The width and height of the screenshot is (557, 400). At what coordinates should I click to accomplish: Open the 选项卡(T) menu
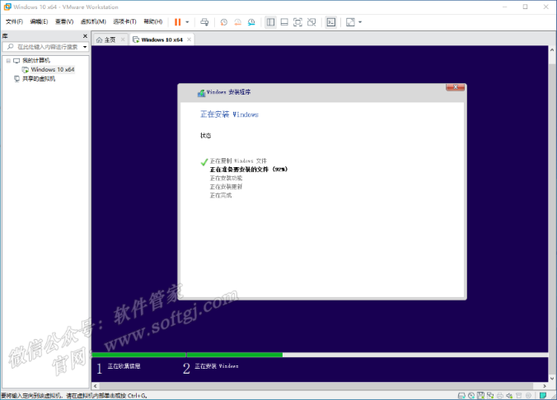pos(124,21)
